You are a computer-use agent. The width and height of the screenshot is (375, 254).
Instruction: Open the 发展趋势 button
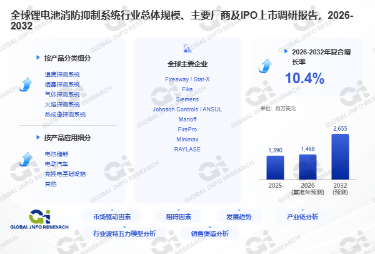point(239,216)
